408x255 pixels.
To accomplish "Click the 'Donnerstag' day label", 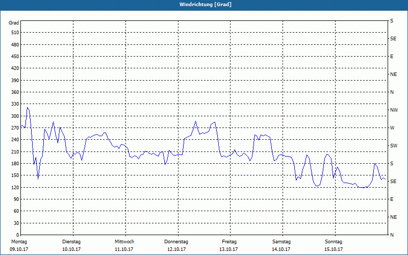I will (x=176, y=242).
